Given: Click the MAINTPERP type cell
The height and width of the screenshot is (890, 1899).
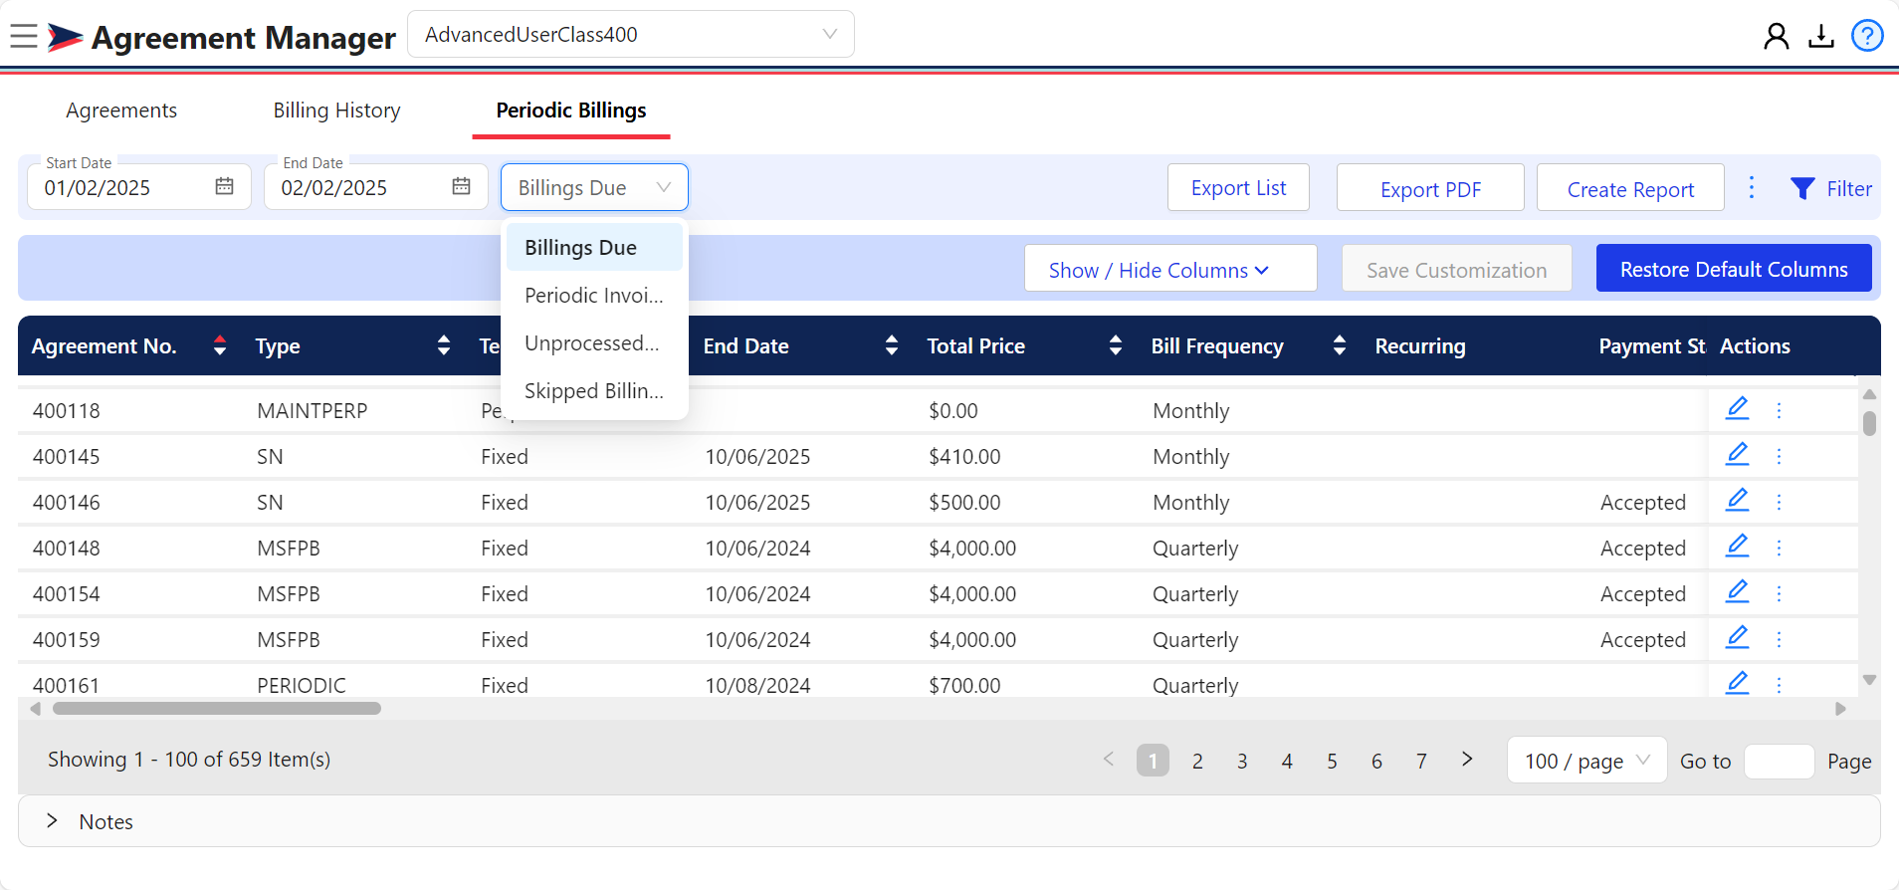Looking at the screenshot, I should (x=313, y=410).
